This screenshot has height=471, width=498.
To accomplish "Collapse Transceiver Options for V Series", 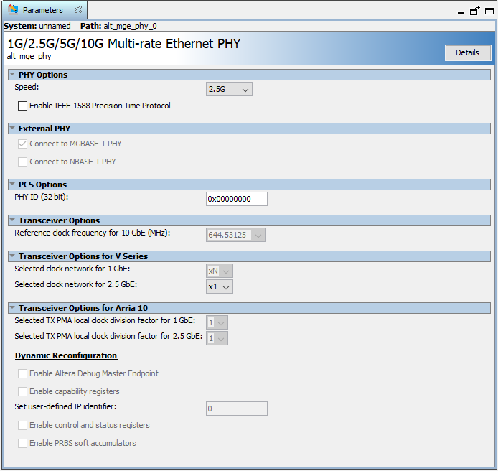I will [x=12, y=256].
